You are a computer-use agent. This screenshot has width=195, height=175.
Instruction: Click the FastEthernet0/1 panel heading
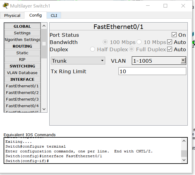click(119, 27)
